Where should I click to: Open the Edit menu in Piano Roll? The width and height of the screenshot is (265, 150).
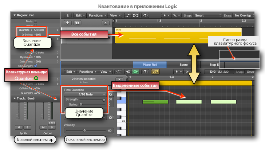pos(70,72)
